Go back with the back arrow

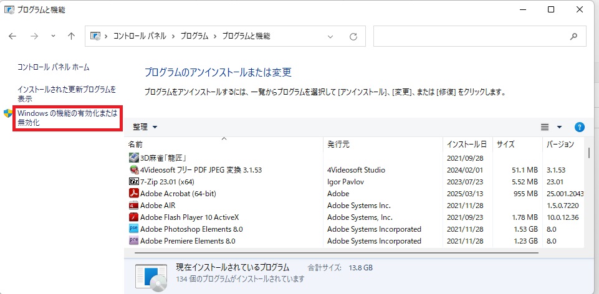12,36
